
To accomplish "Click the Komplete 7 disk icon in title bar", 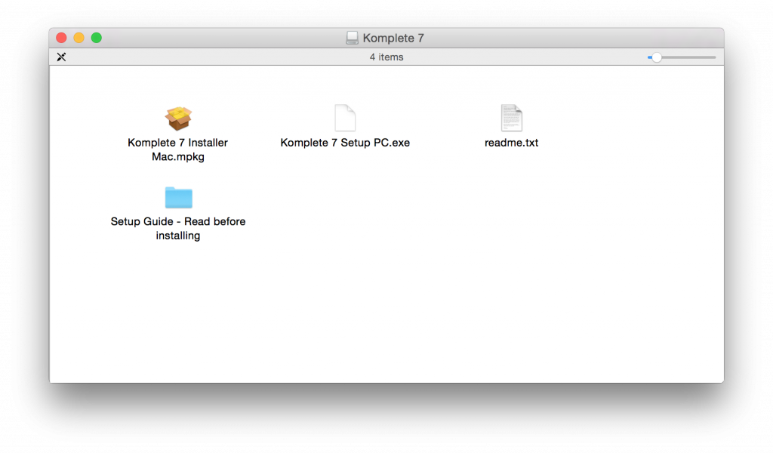I will [x=352, y=38].
